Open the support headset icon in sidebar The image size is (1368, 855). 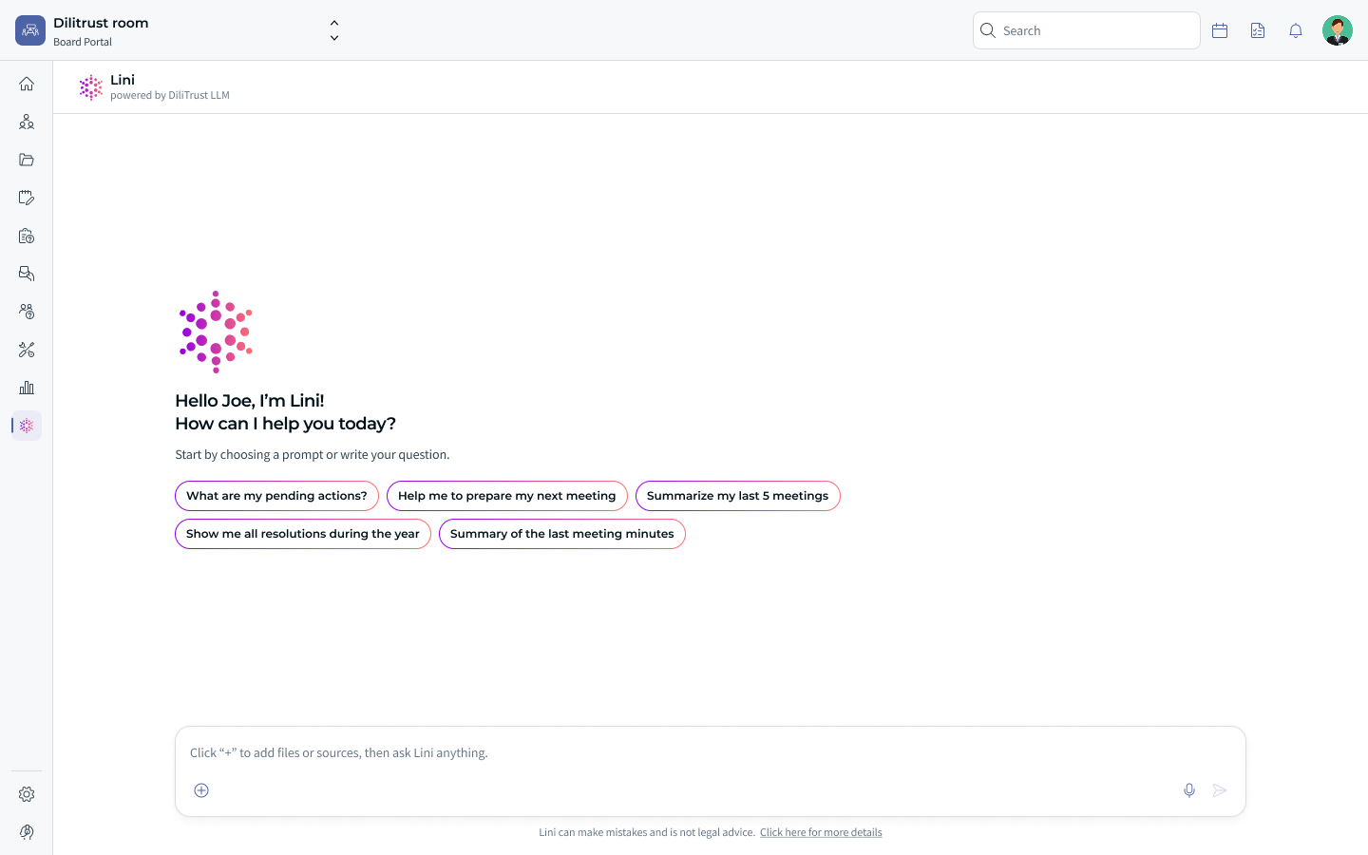27,832
